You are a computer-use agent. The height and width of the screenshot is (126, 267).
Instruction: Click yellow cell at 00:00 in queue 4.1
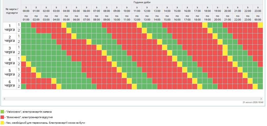point(23,58)
